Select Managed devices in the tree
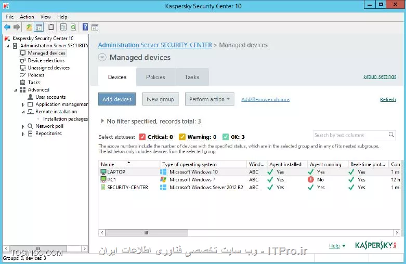Screen dimensions: 406x264 coord(46,53)
